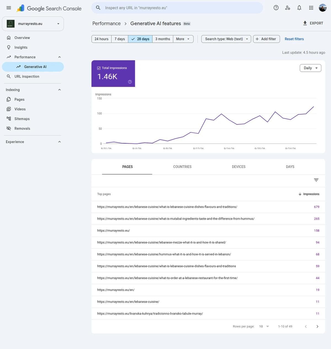Screen dimensions: 331x349
Task: Click the search magnifier icon in URL bar
Action: 98,8
